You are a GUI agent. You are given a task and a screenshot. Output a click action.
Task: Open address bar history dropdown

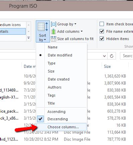click(x=104, y=56)
